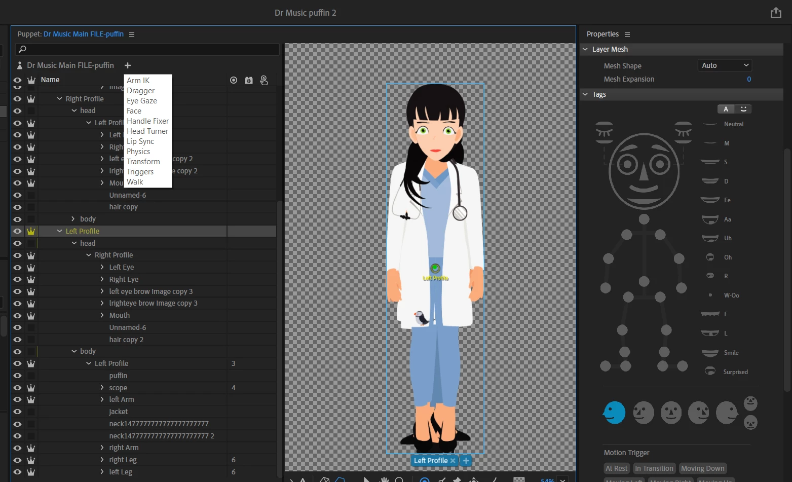
Task: Select the right profile head view icon
Action: 727,413
